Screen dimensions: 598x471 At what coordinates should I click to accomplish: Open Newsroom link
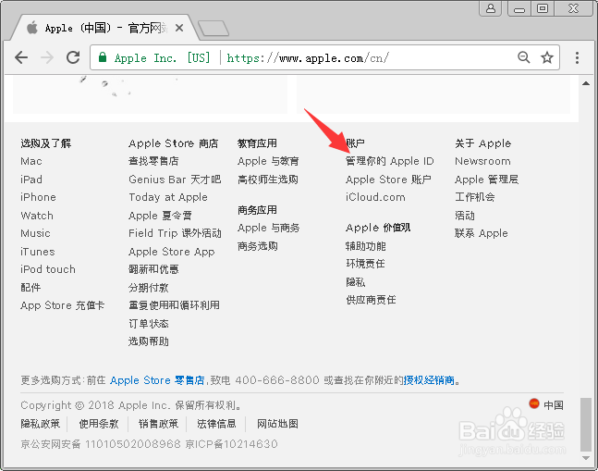coord(482,161)
